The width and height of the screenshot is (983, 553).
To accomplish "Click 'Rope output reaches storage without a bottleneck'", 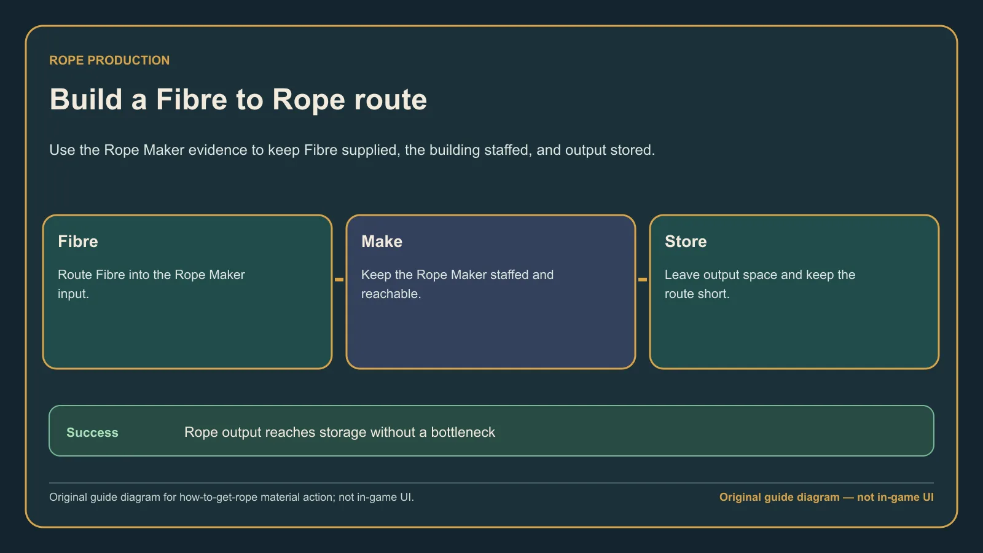I will click(340, 433).
